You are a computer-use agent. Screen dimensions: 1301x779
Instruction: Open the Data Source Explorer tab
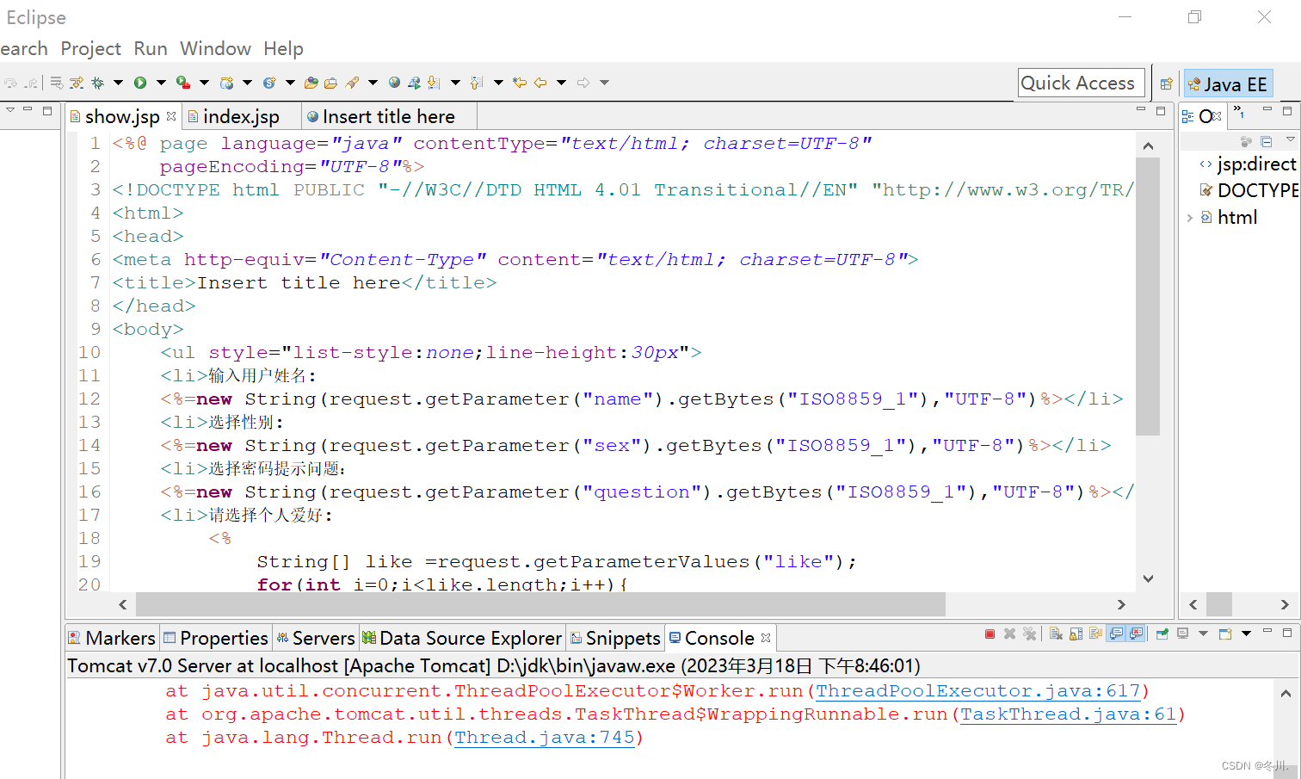[462, 638]
